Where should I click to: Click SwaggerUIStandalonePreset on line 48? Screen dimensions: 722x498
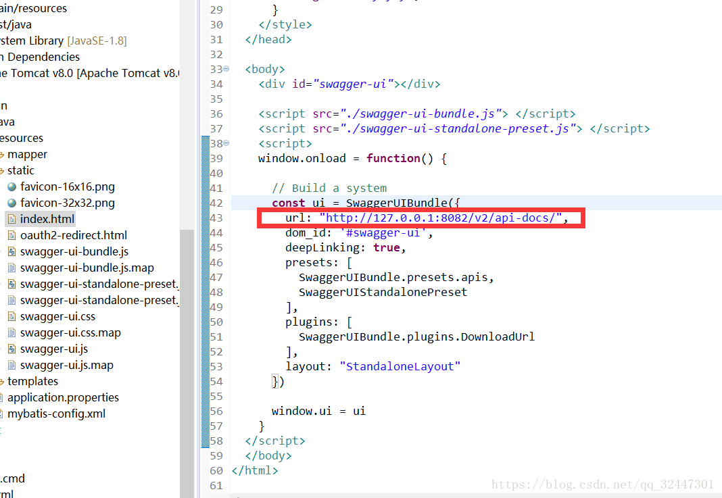(x=383, y=293)
